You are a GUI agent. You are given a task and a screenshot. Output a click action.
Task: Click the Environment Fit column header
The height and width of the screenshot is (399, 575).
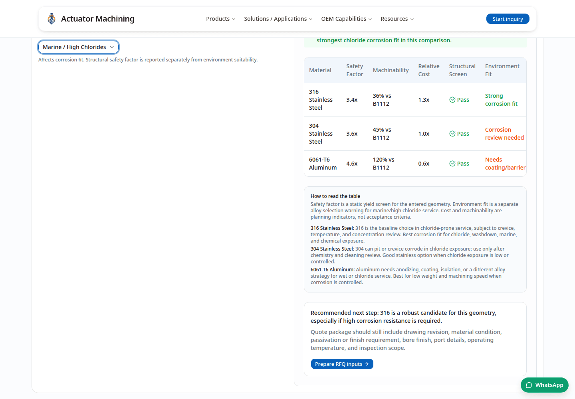click(x=502, y=70)
